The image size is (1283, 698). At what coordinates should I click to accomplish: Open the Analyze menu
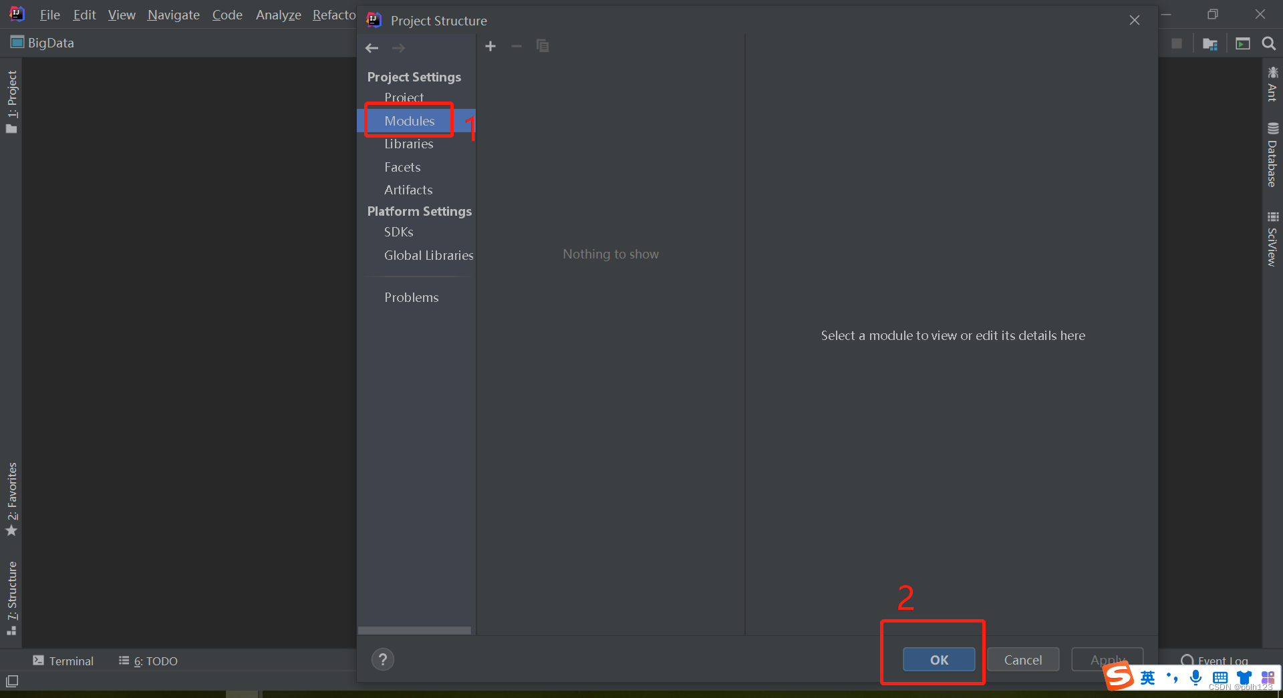pyautogui.click(x=279, y=15)
